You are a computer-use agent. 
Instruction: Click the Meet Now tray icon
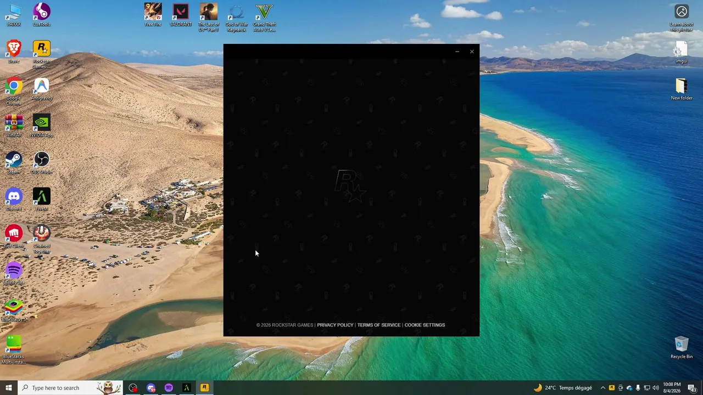(621, 388)
